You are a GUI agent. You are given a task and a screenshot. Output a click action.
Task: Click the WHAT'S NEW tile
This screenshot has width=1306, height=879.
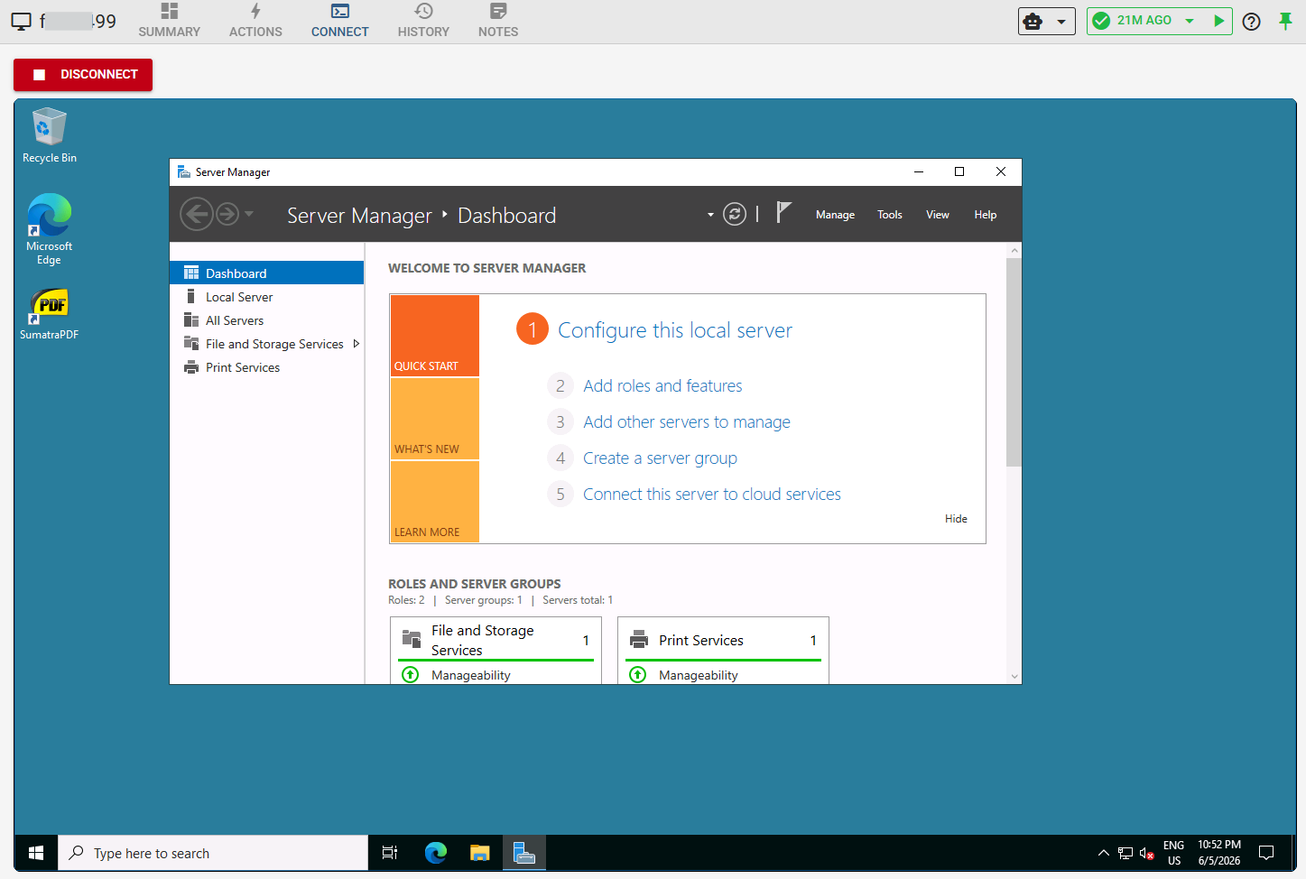(x=435, y=419)
